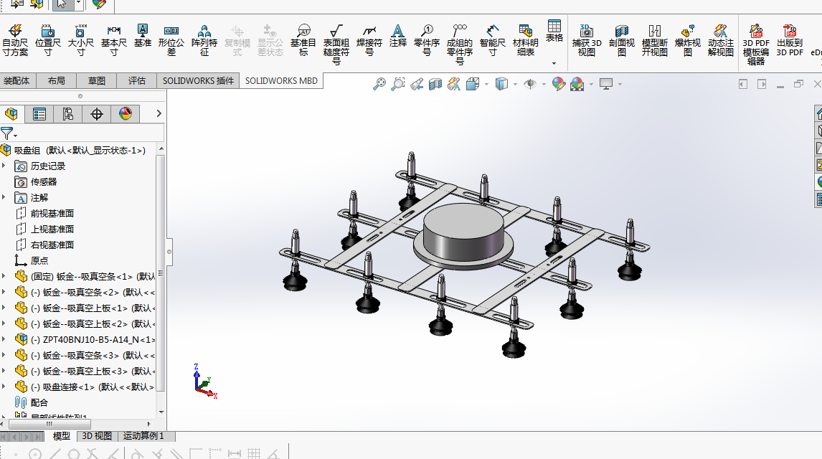Open the 形位公差 geometric tolerance tool
This screenshot has height=459, width=822.
pyautogui.click(x=171, y=40)
